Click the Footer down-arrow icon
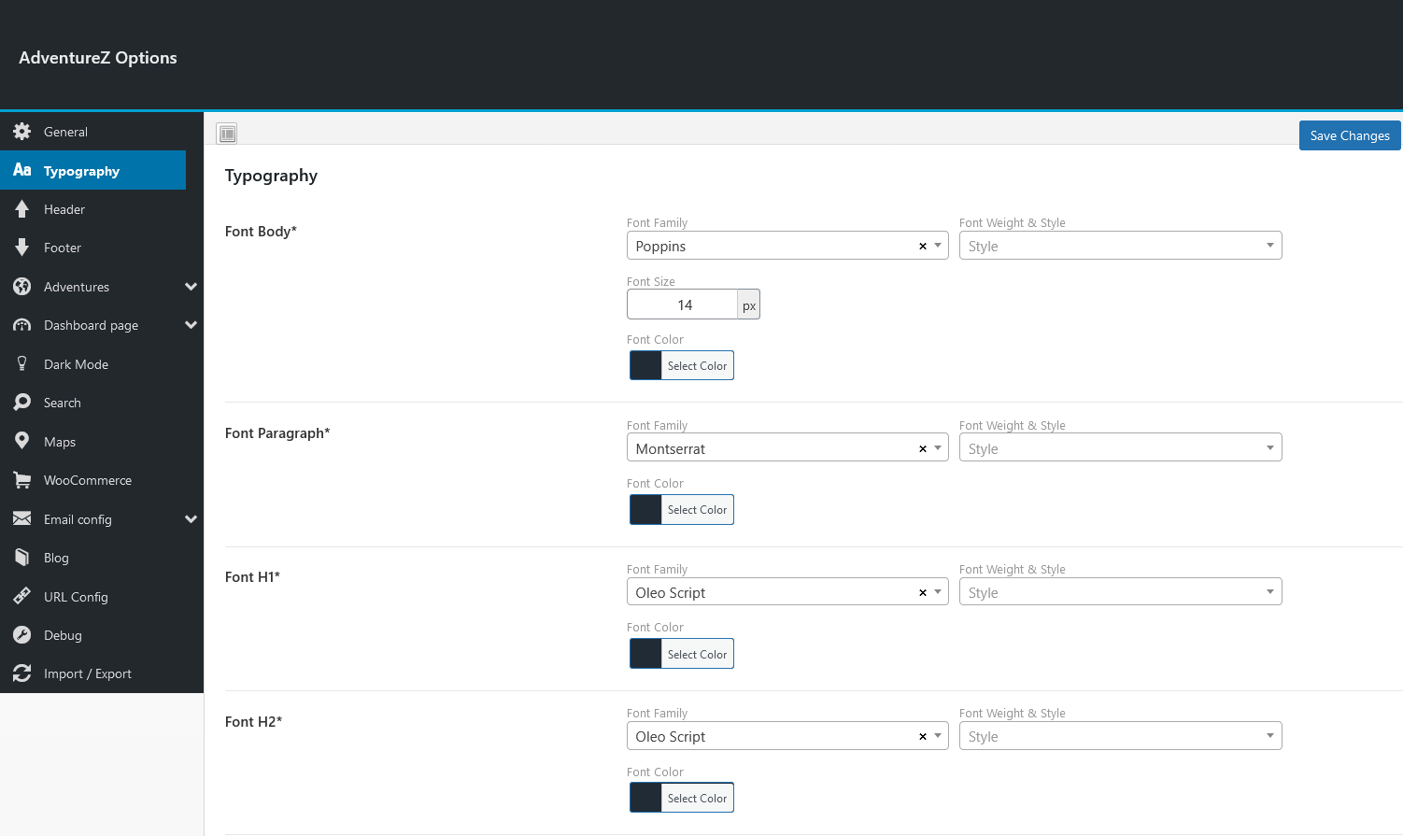 pos(22,248)
